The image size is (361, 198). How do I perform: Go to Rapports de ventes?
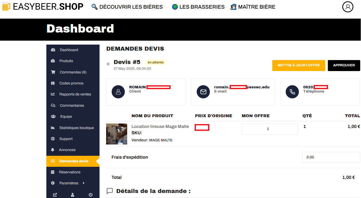pos(75,94)
